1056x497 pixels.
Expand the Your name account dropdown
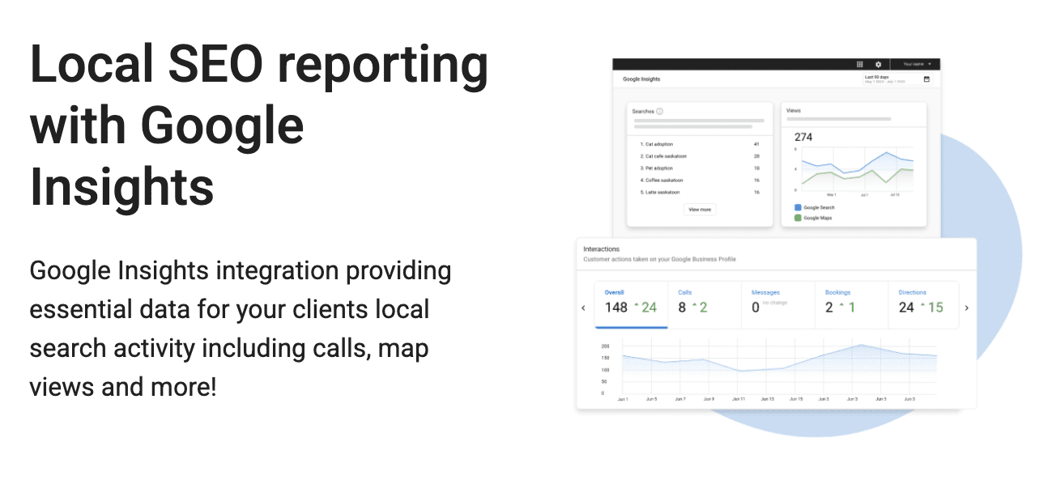[x=917, y=64]
